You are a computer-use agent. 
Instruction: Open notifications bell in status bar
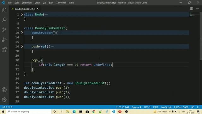[x=198, y=107]
